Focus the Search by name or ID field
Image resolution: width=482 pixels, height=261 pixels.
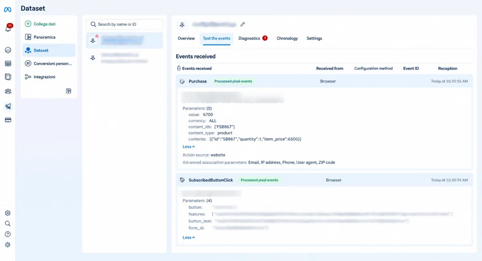tap(125, 24)
